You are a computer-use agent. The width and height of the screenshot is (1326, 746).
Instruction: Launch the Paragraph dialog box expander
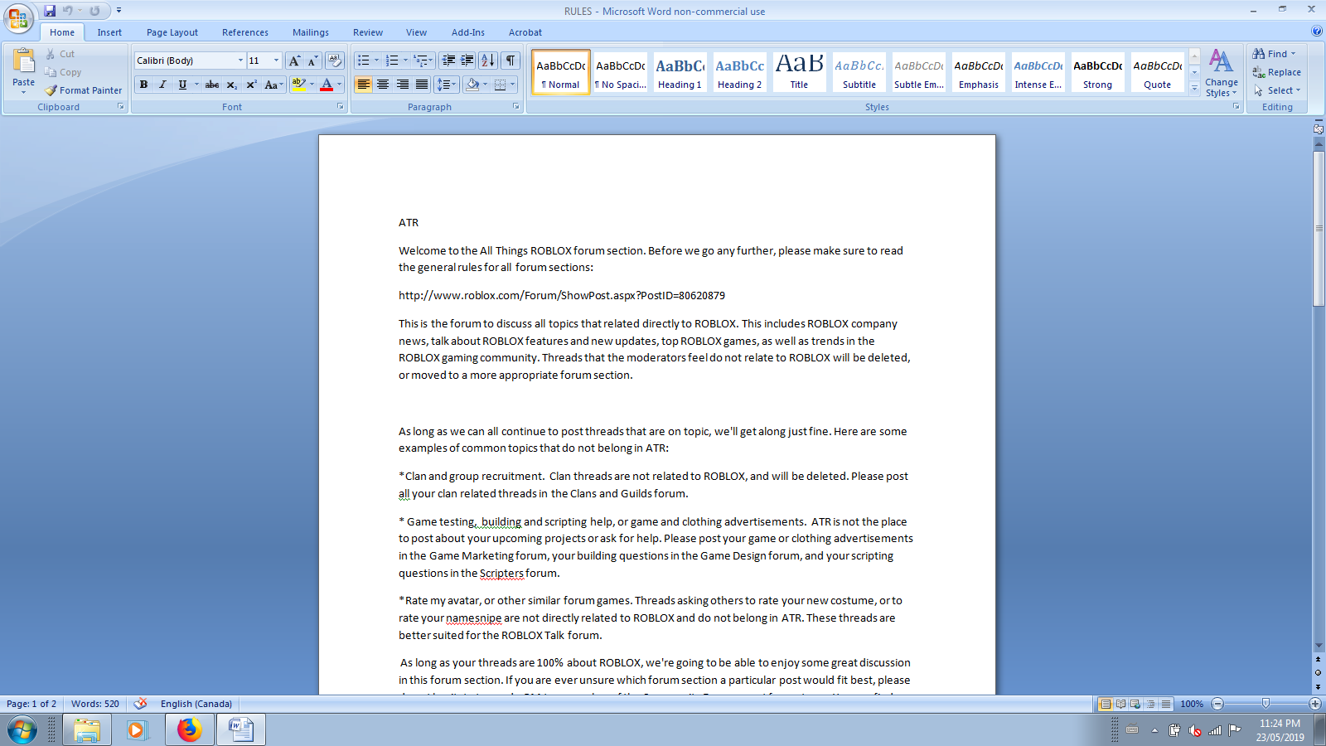pos(516,107)
